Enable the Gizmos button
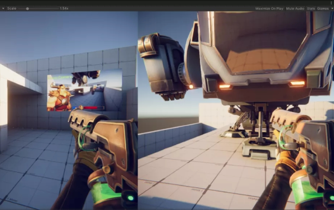Viewport: 334px width, 210px height. (323, 8)
